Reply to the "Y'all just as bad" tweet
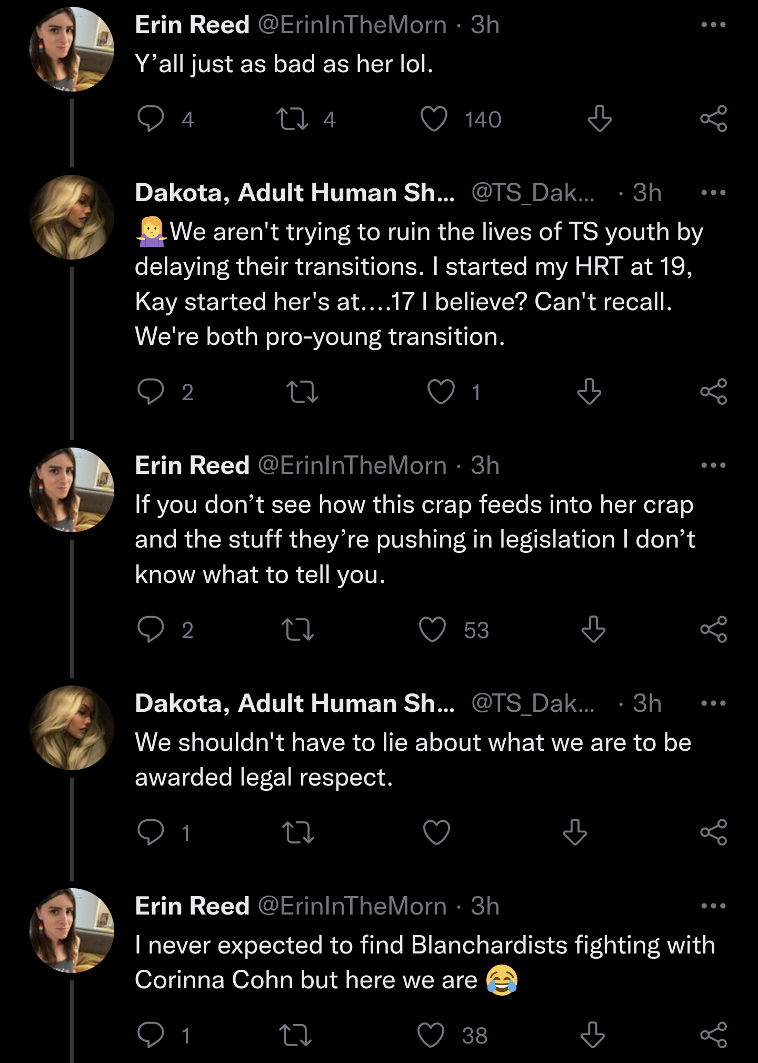Screen dimensions: 758x1063 pos(151,119)
